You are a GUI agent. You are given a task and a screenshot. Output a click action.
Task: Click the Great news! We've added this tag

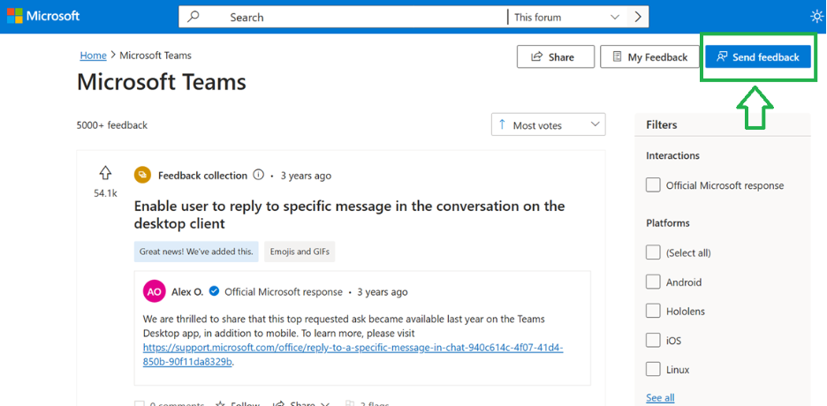click(196, 252)
